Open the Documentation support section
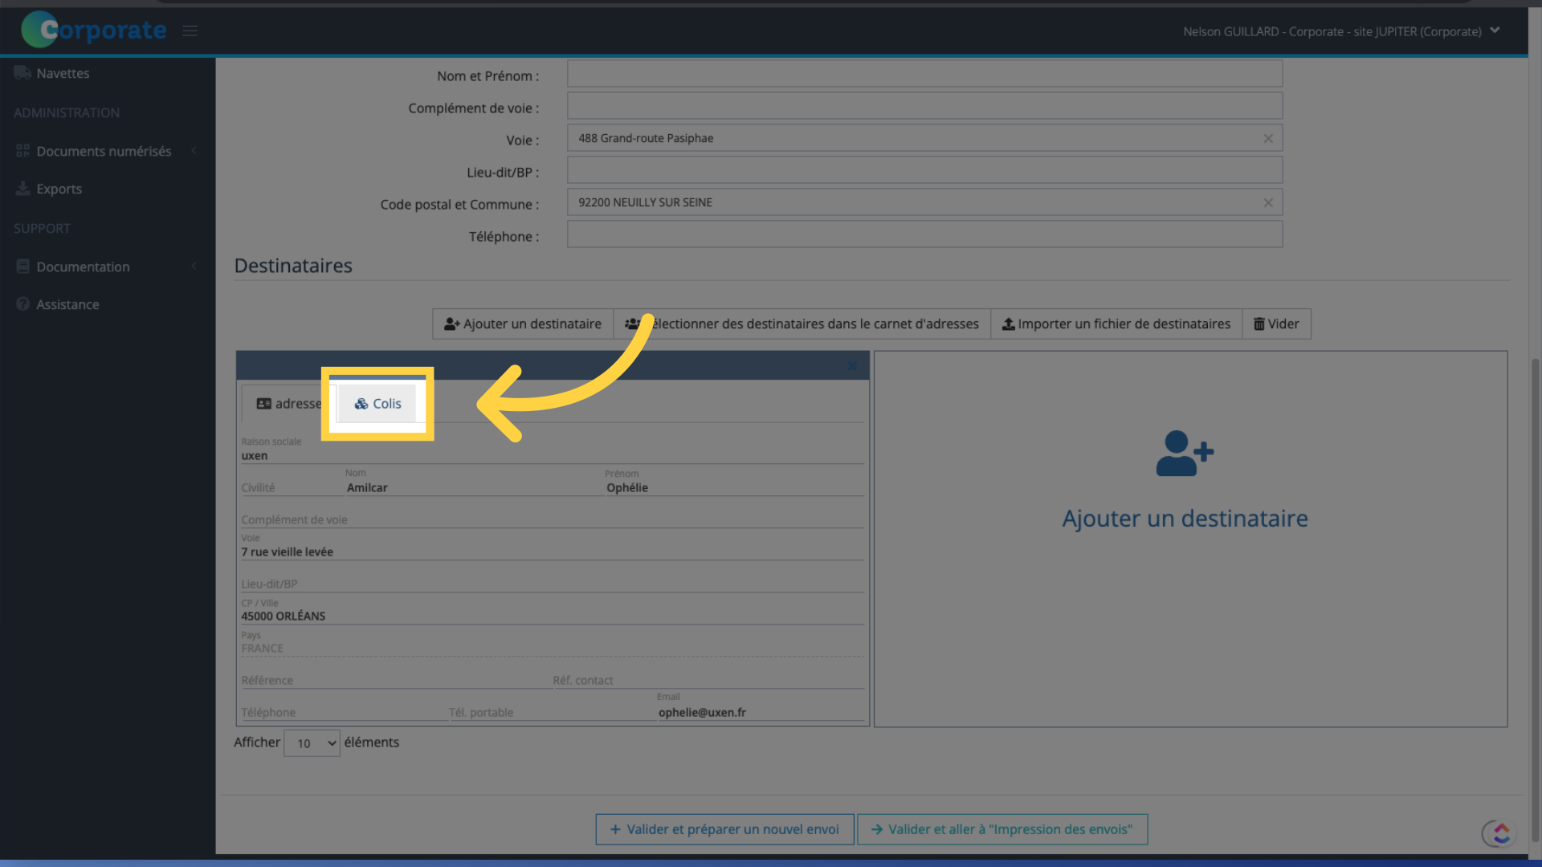The width and height of the screenshot is (1542, 867). tap(83, 267)
